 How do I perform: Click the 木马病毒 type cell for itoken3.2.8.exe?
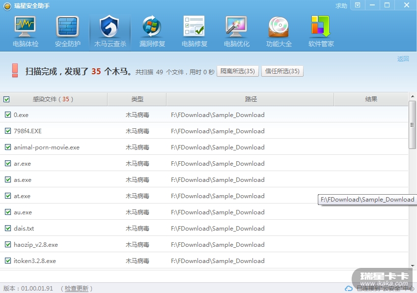[137, 261]
